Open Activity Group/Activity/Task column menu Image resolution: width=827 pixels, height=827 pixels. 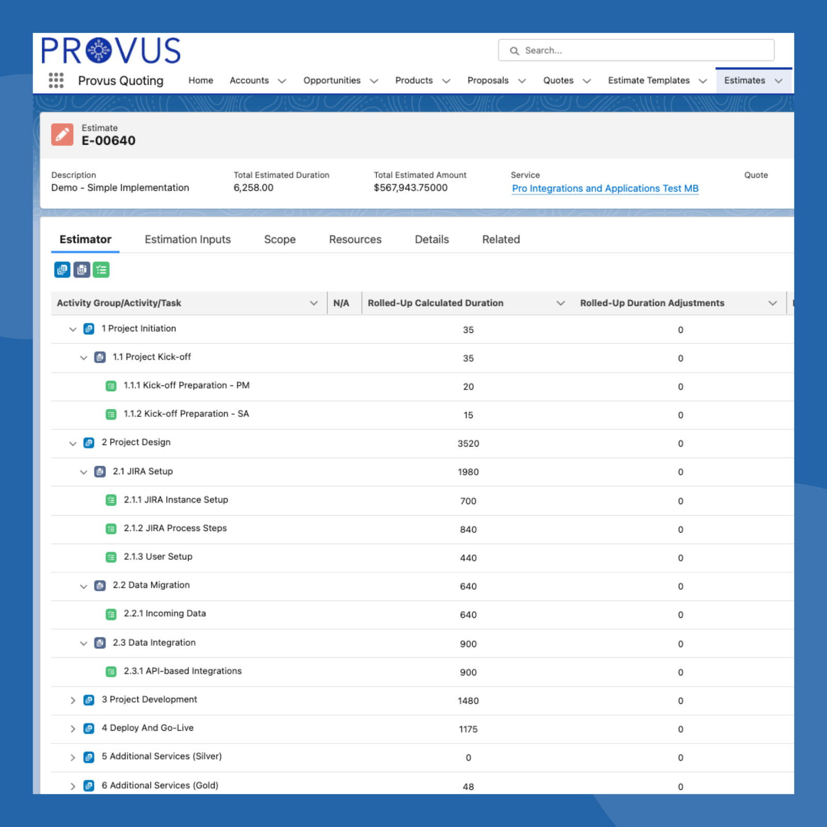(314, 303)
